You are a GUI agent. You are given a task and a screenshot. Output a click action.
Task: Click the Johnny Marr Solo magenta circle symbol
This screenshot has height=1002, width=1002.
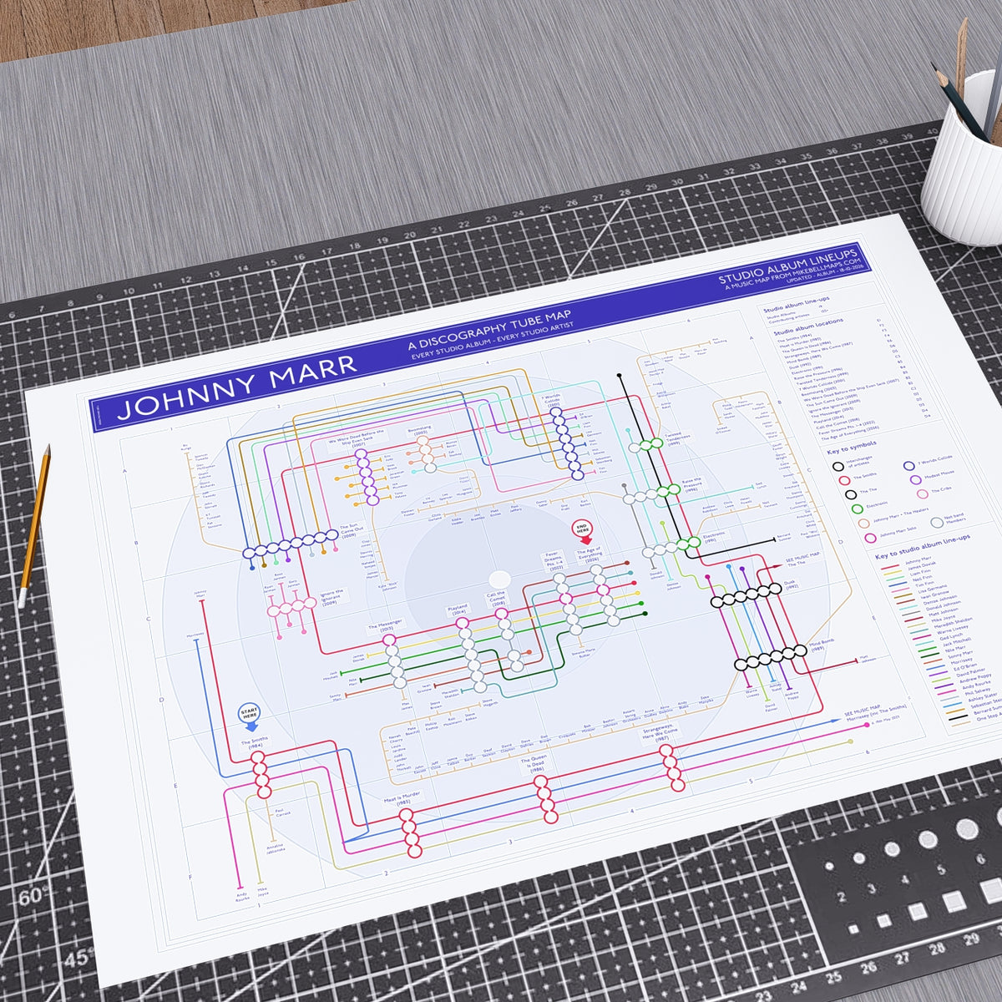coord(870,537)
